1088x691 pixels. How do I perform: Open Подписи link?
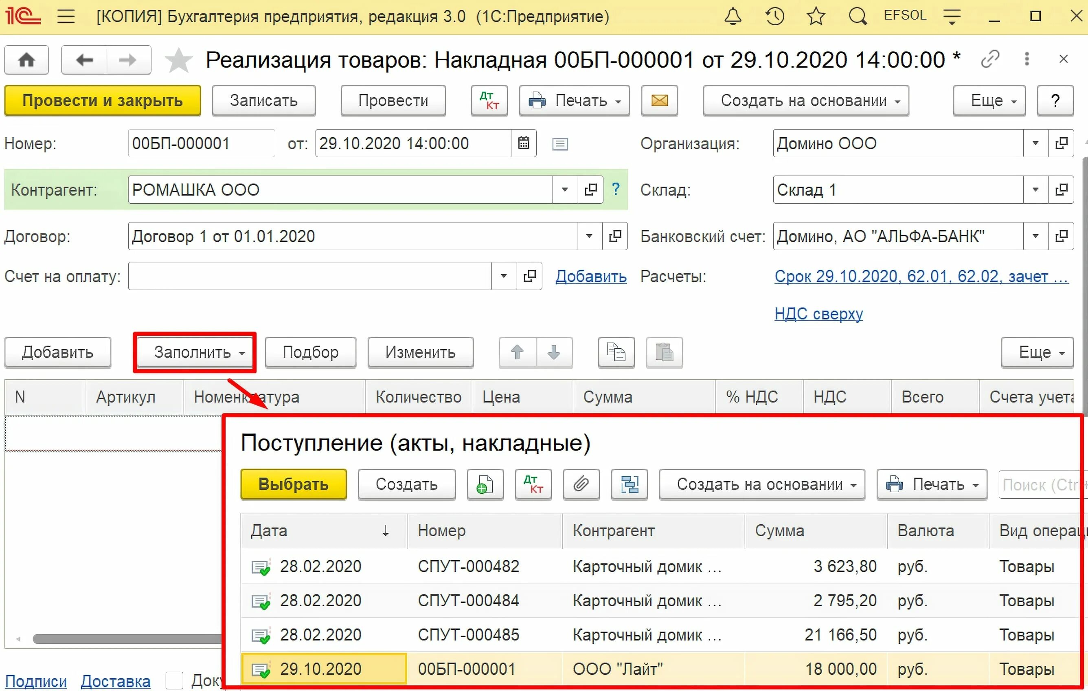36,681
